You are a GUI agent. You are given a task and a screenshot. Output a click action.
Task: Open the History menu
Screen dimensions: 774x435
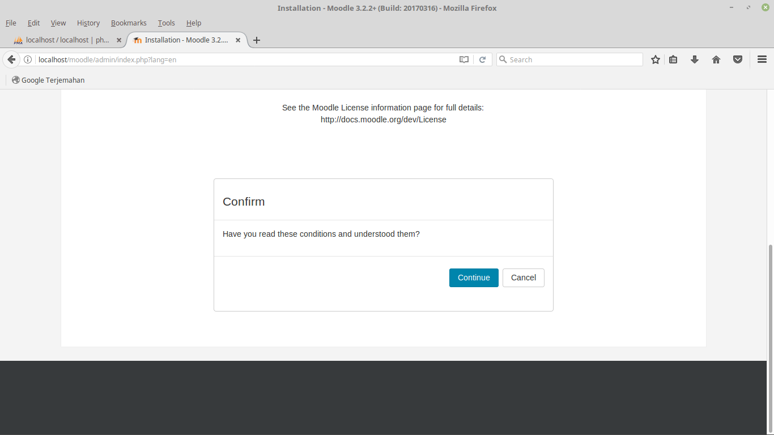88,23
